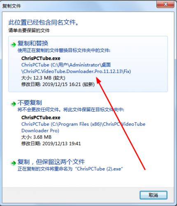Close the 复制文件 dialog with X
This screenshot has width=177, height=206.
tap(165, 5)
